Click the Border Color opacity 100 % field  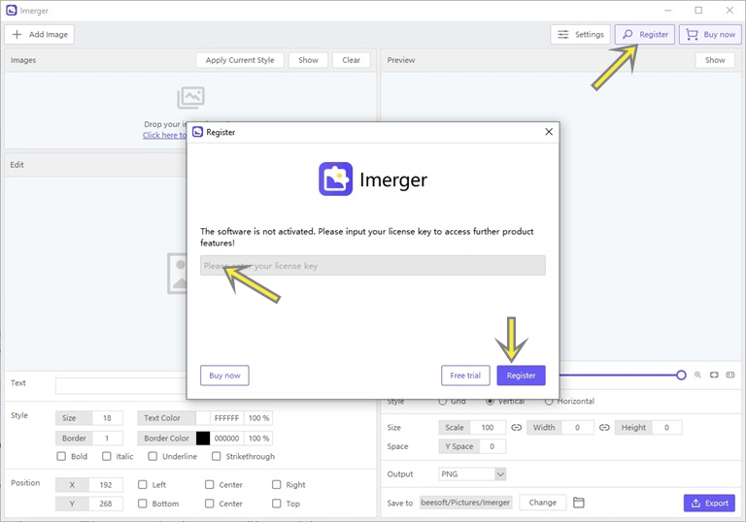(x=258, y=438)
